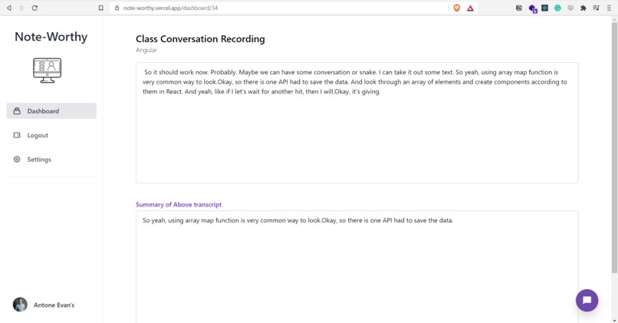Click the Dashboard lock icon in sidebar
Image resolution: width=618 pixels, height=323 pixels.
17,110
